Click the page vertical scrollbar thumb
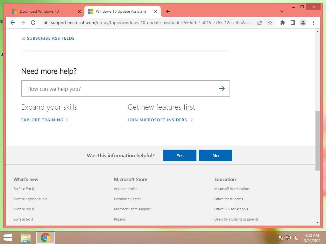The width and height of the screenshot is (326, 244). (x=317, y=141)
